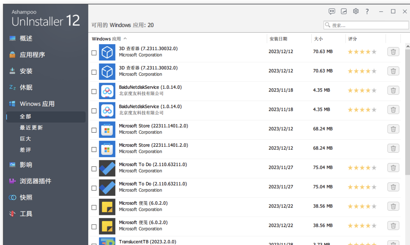410x245 pixels.
Task: Sort list by 大小 column
Action: click(x=318, y=39)
